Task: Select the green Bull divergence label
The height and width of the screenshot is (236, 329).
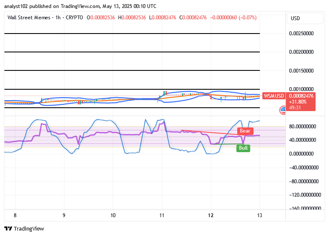Action: coord(243,148)
